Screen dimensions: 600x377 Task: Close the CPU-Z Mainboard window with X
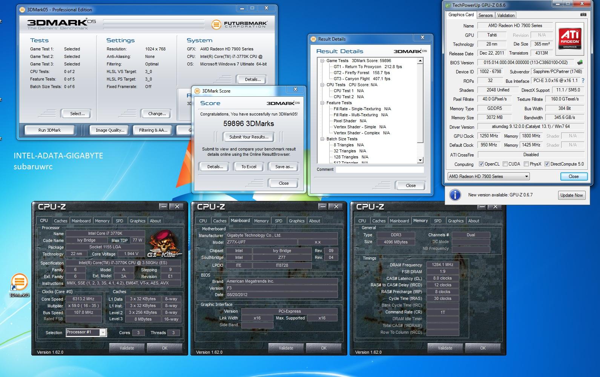pyautogui.click(x=336, y=206)
